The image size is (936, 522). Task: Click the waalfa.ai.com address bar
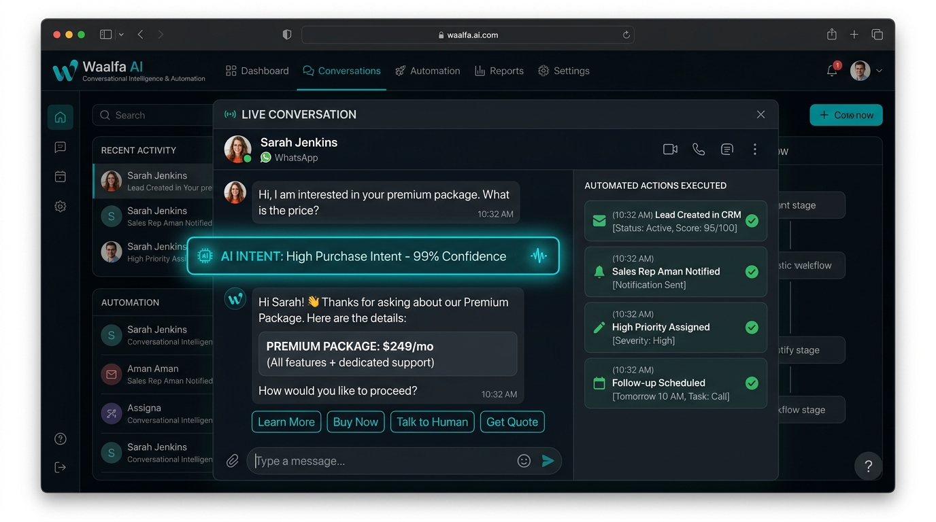click(x=468, y=35)
